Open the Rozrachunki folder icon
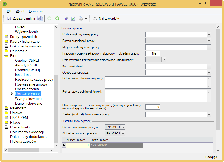The height and width of the screenshot is (162, 224). pyautogui.click(x=7, y=127)
